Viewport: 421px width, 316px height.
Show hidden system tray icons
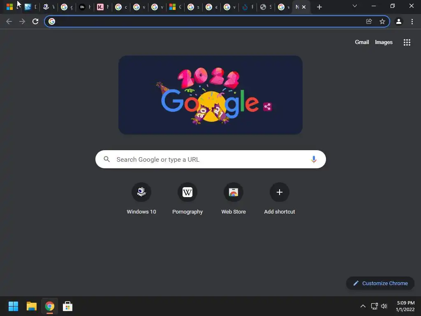click(363, 306)
